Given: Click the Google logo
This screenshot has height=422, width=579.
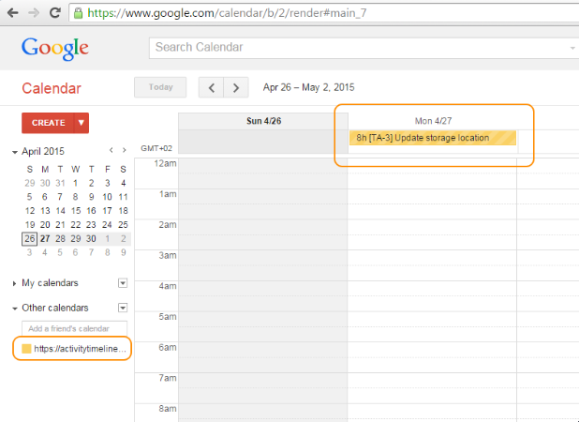Looking at the screenshot, I should [x=54, y=48].
